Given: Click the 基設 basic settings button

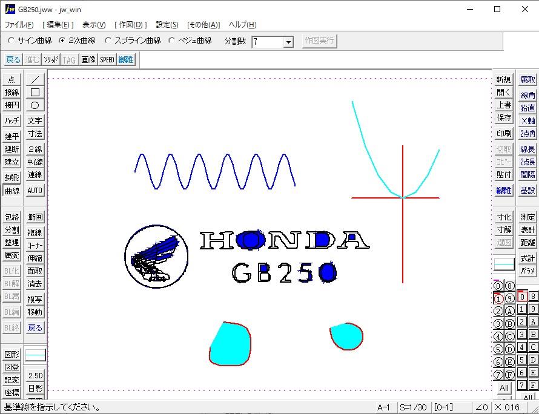Looking at the screenshot, I should tap(527, 190).
